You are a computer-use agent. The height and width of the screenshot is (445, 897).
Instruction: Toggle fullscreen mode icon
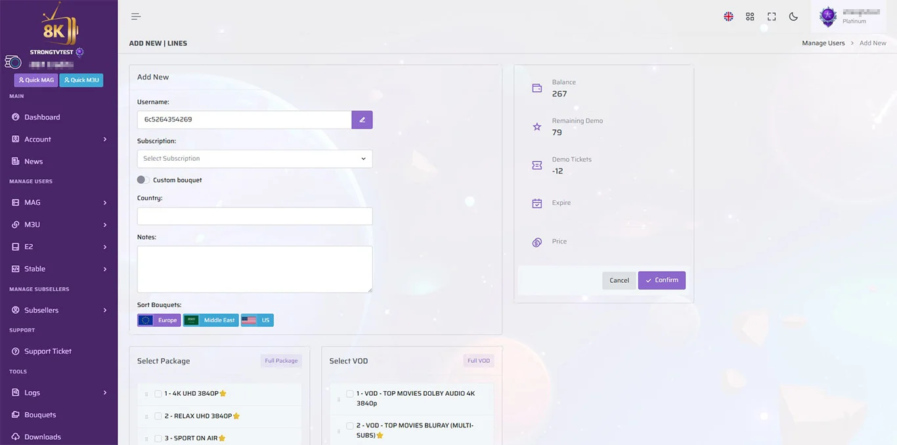point(772,16)
